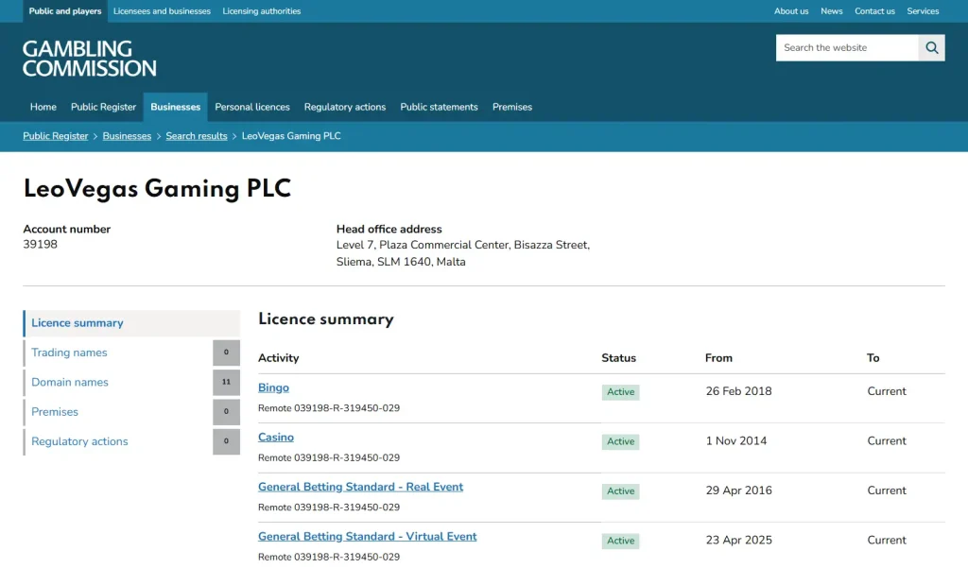This screenshot has height=568, width=968.
Task: Open Domain names in side menu
Action: pyautogui.click(x=70, y=382)
